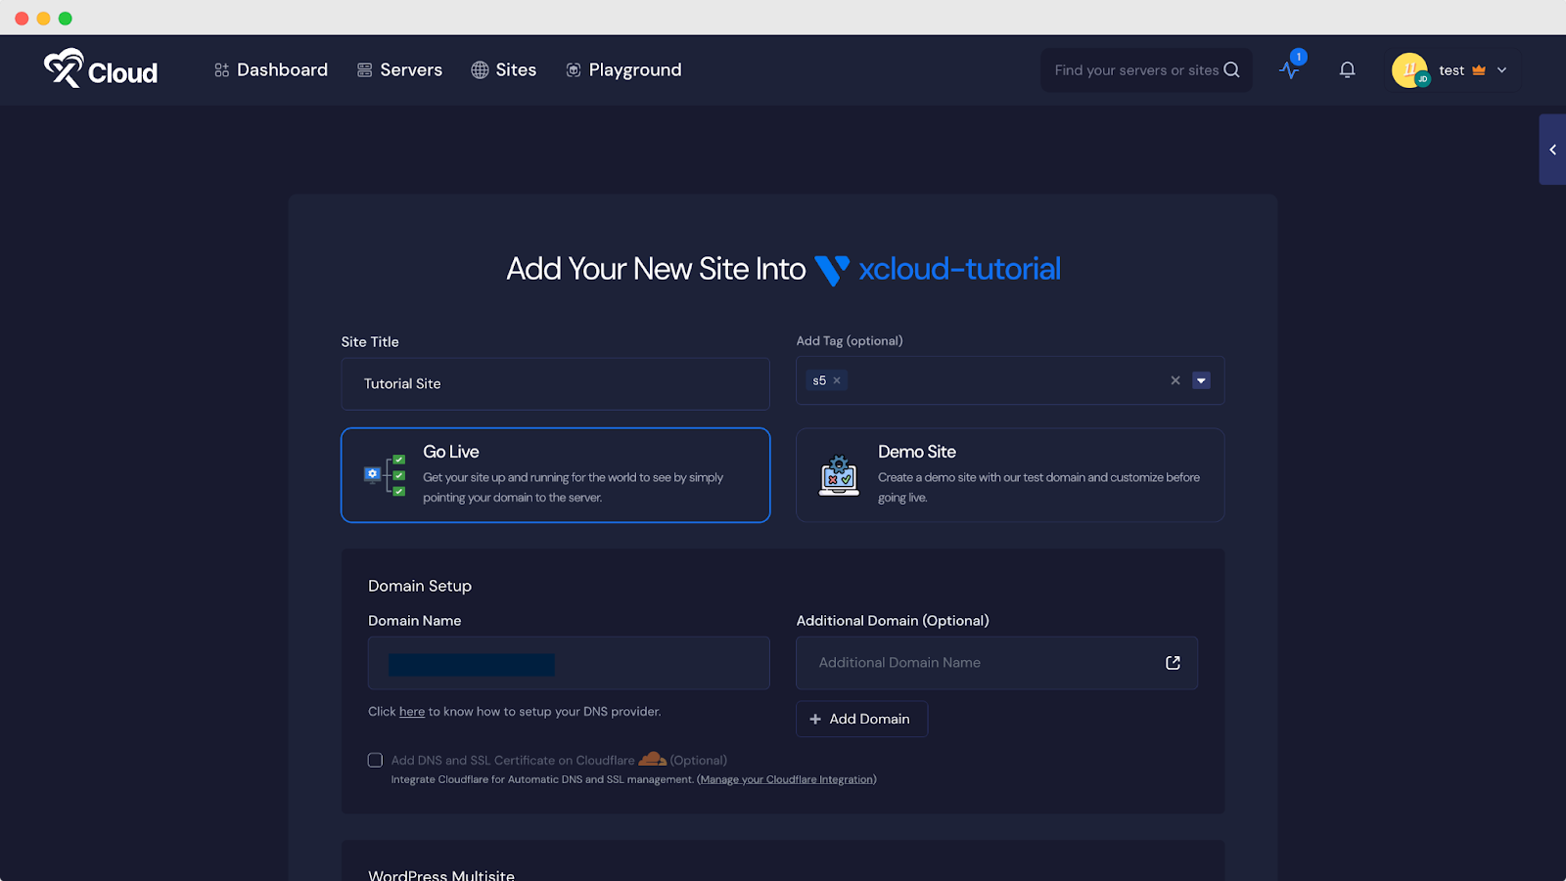
Task: Click the external link icon in Additional Domain field
Action: point(1172,663)
